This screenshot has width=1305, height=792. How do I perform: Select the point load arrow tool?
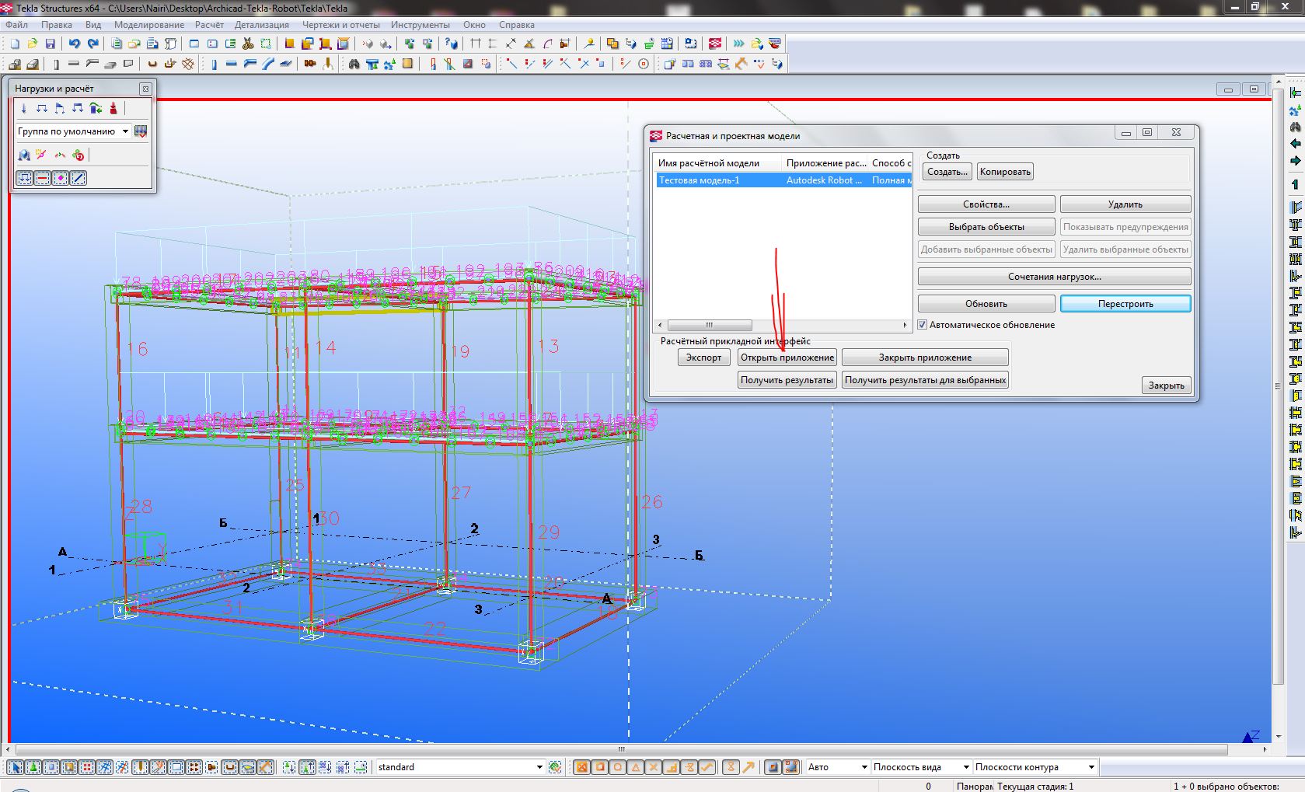point(24,108)
